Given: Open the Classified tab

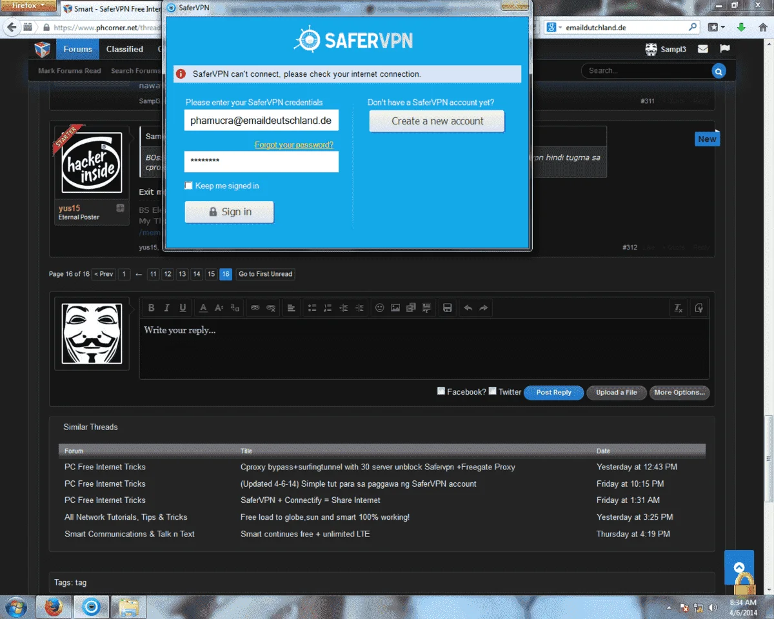Looking at the screenshot, I should [124, 49].
